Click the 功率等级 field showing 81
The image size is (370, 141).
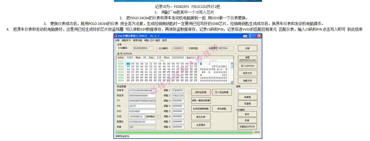coord(158,117)
